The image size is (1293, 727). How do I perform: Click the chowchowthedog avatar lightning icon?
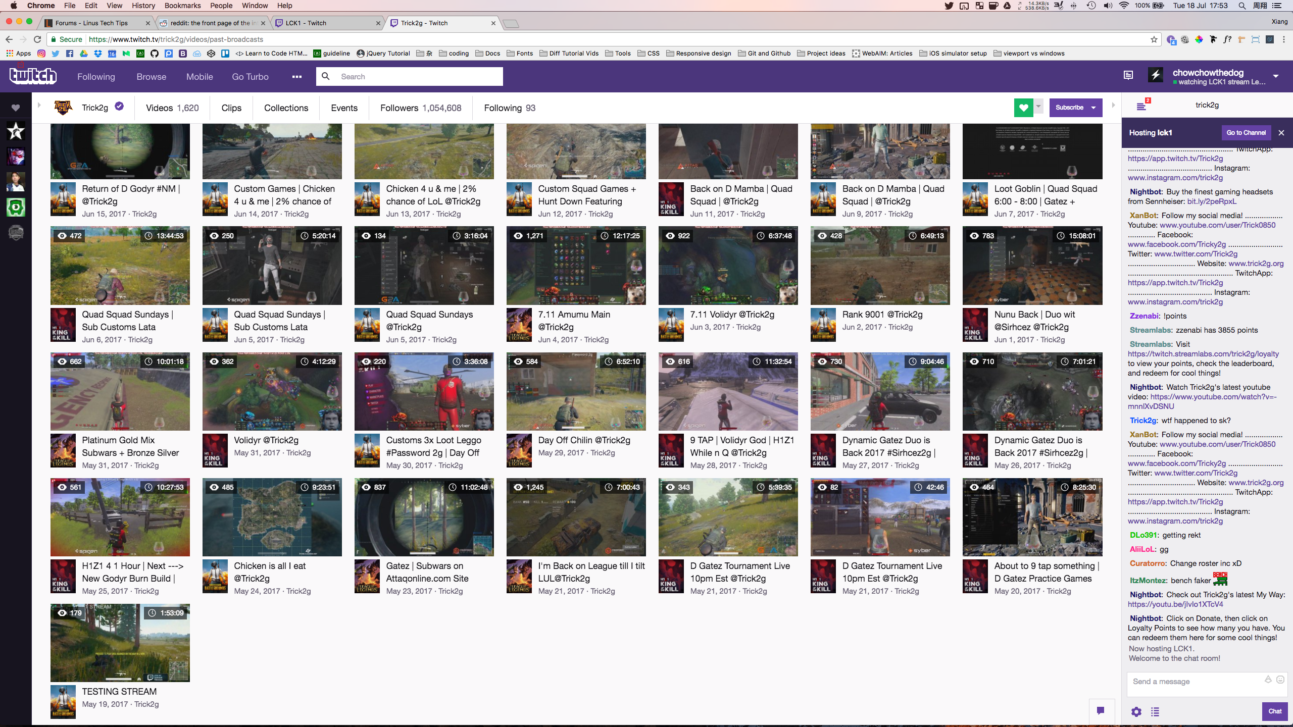[x=1156, y=75]
